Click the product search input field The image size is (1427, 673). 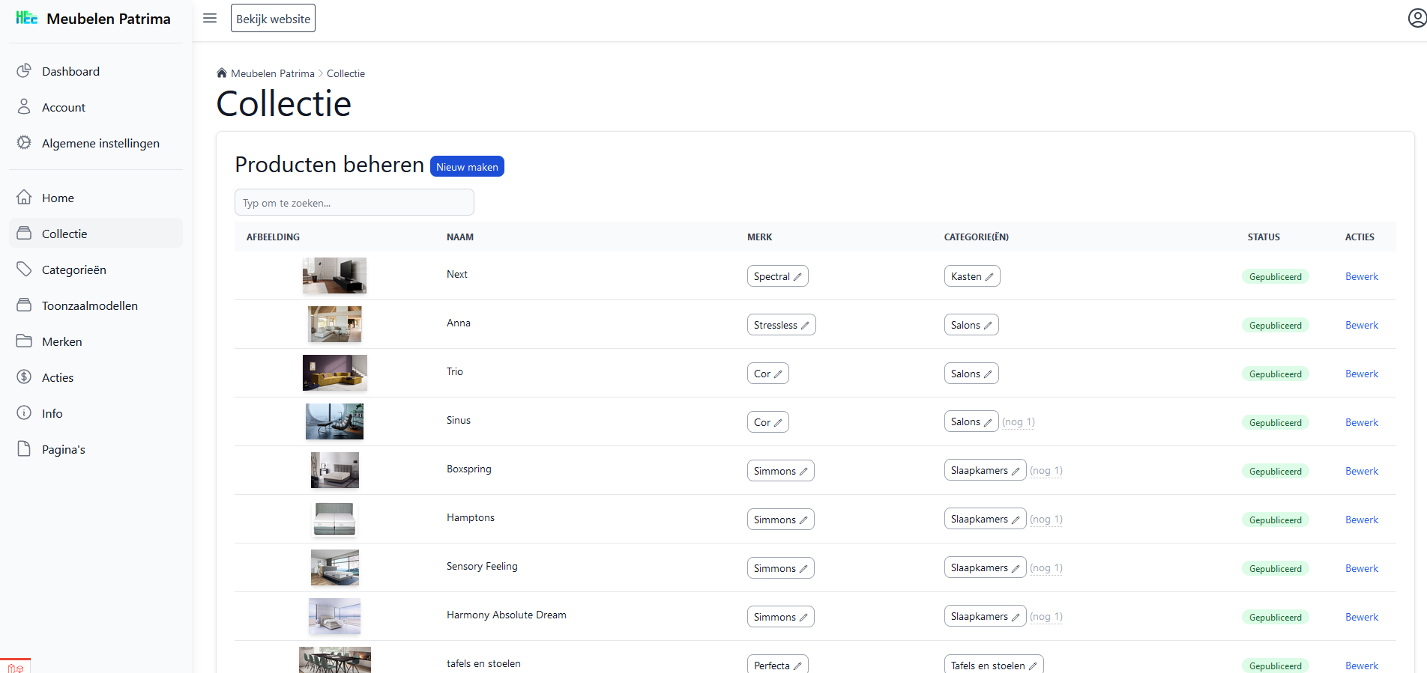coord(354,202)
